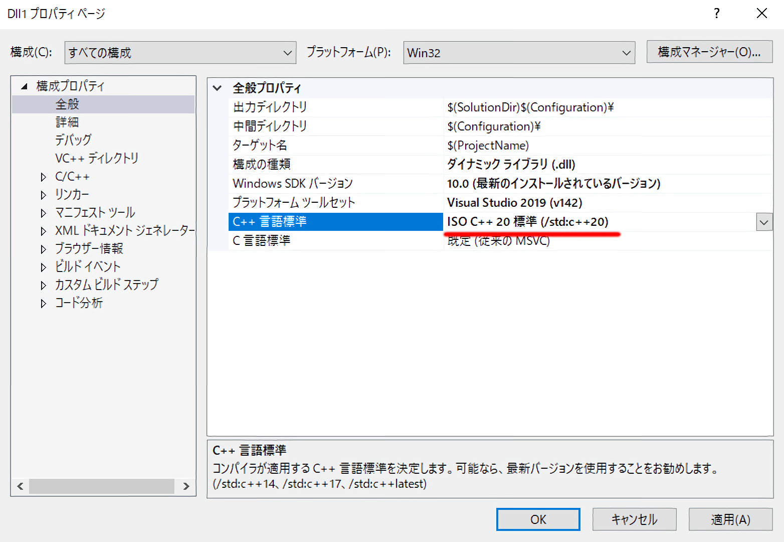Expand the リンカー tree node

[44, 195]
